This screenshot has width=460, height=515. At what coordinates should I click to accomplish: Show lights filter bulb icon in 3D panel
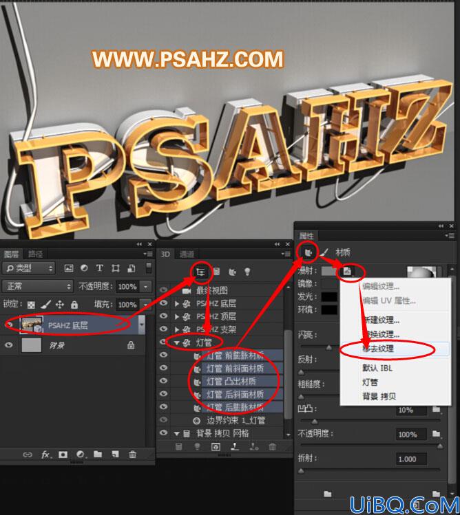247,272
